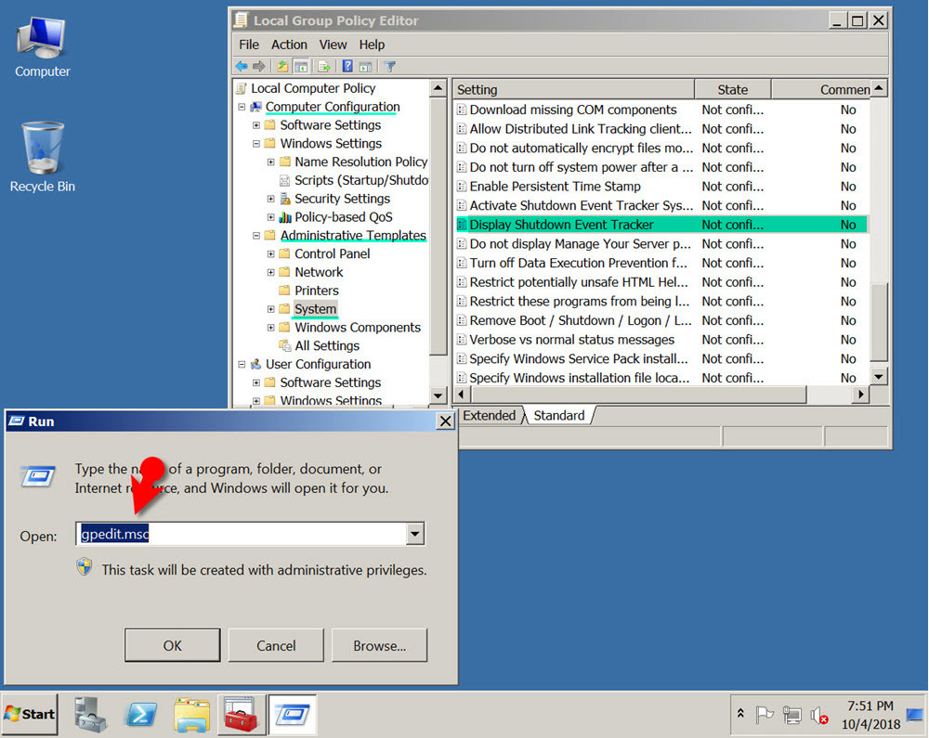Show hidden icons in the system tray

pos(740,714)
